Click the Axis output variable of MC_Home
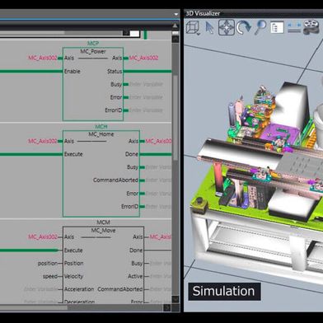The width and height of the screenshot is (323, 323). pyautogui.click(x=158, y=141)
